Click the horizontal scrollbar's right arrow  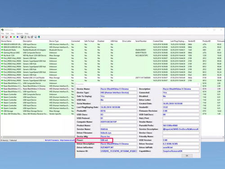pos(223,137)
